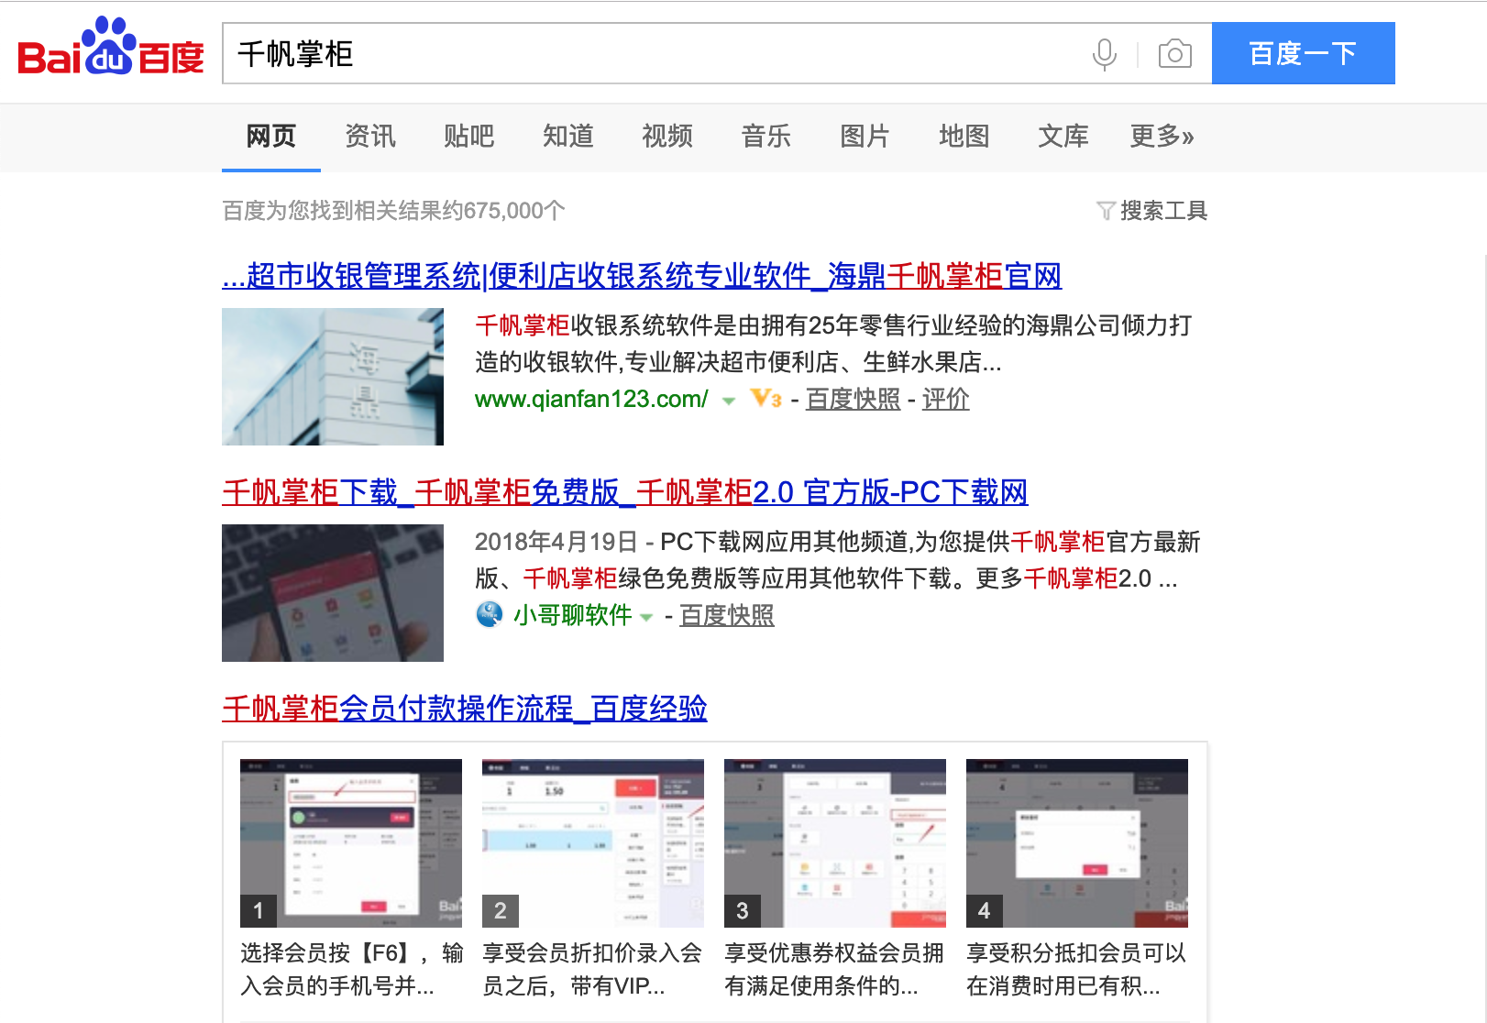Expand dropdown arrow next to www.qianfan123.com
The width and height of the screenshot is (1487, 1023).
coord(729,401)
